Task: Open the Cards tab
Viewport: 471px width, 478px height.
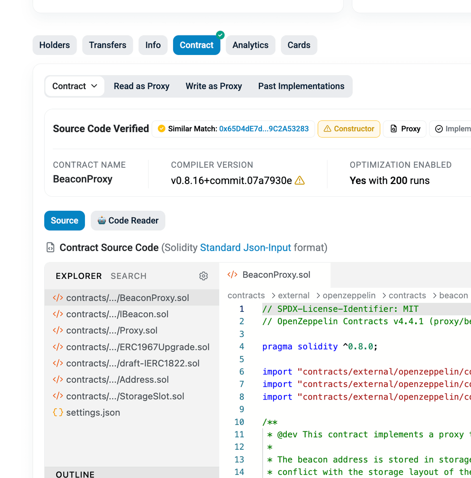Action: click(x=299, y=45)
